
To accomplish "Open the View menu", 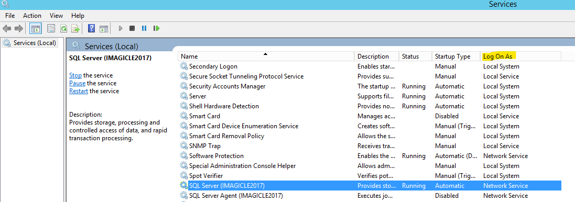I will click(x=57, y=15).
